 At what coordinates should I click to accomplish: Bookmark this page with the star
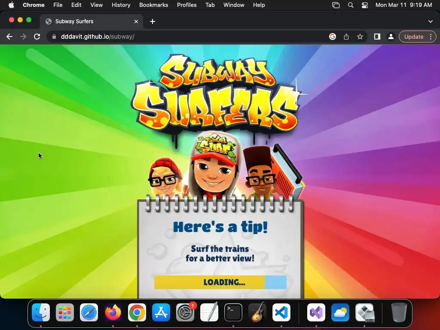[360, 37]
